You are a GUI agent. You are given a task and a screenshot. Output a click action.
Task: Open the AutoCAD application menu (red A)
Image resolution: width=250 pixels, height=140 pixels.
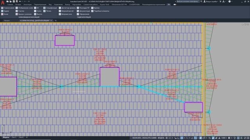[3, 2]
